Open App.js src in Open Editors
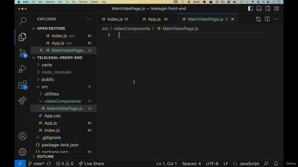Viewport: 298px width, 167px height. 63,43
